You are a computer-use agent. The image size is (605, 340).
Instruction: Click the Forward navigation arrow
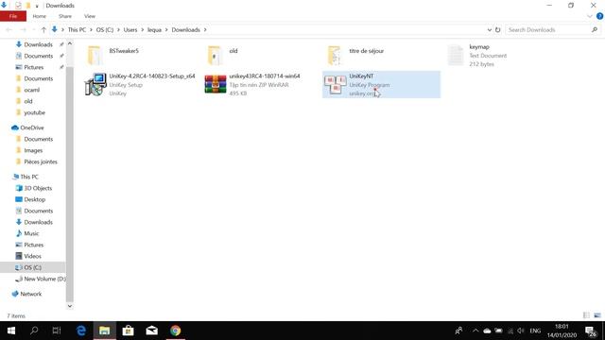23,29
